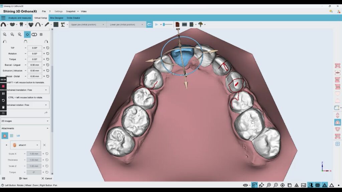
Task: Toggle the grid display in bottom toolbar
Action: 318,185
